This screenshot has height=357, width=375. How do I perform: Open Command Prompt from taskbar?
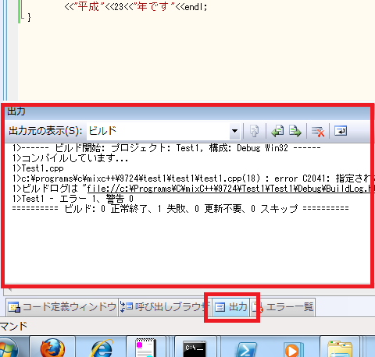coord(195,347)
